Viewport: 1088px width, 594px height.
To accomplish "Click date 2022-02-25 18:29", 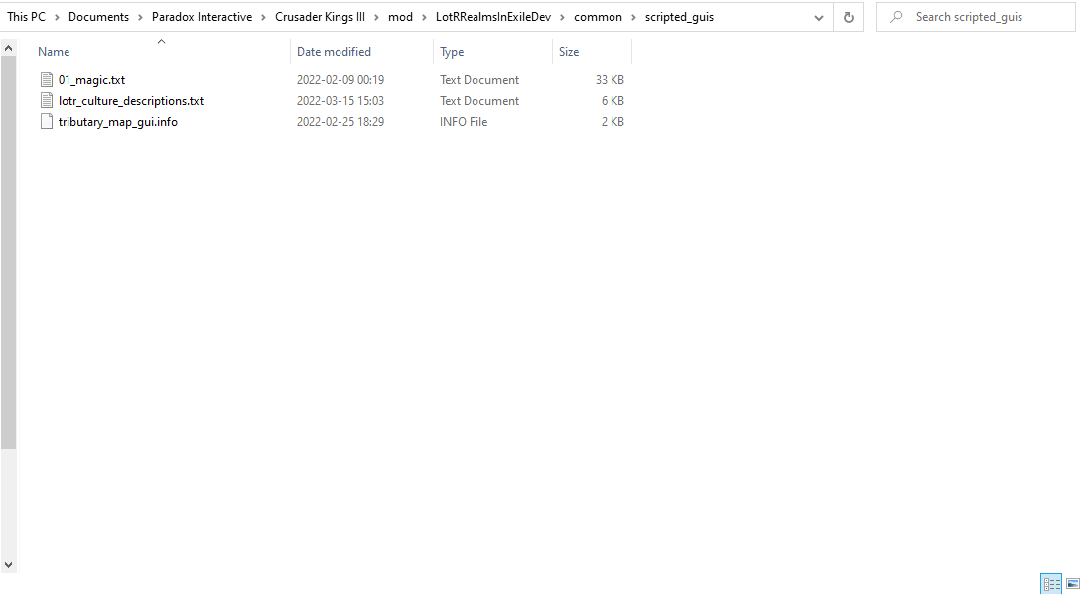I will (340, 122).
